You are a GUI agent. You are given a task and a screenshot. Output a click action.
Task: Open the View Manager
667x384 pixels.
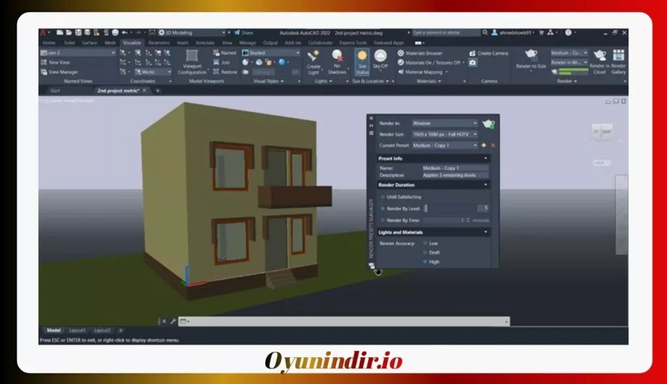click(x=59, y=72)
